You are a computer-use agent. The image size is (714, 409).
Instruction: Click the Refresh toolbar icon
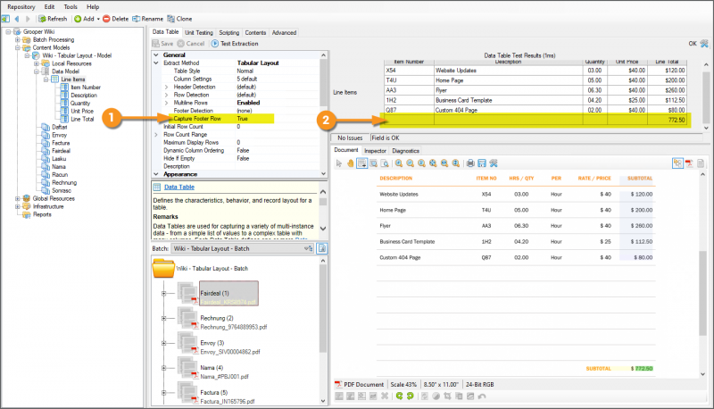[42, 18]
